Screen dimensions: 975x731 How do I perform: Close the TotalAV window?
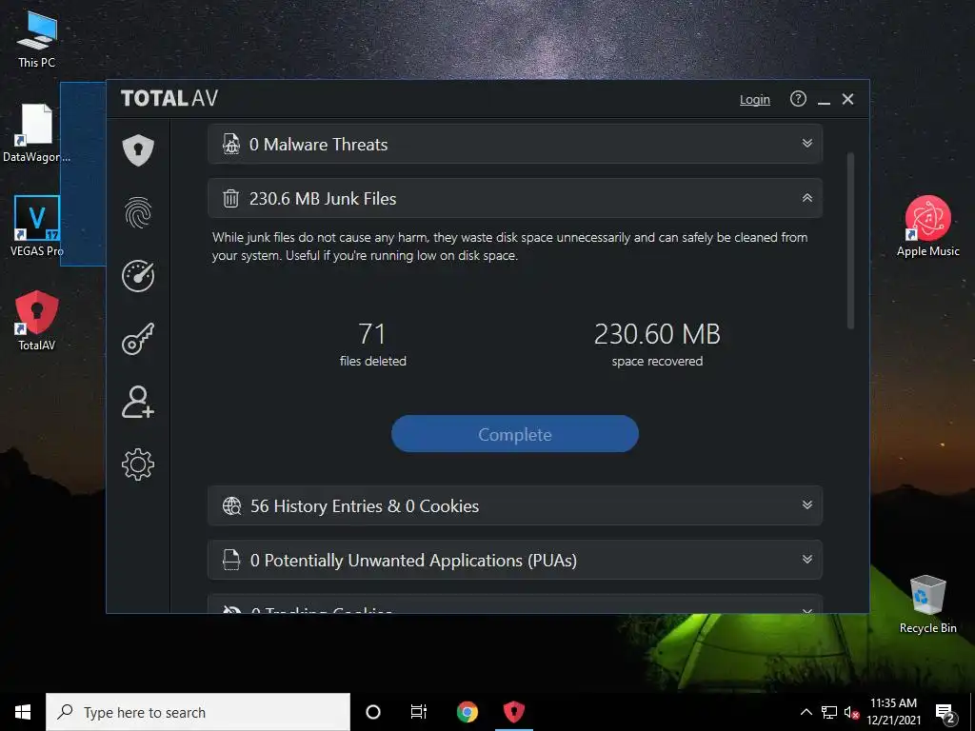point(847,99)
